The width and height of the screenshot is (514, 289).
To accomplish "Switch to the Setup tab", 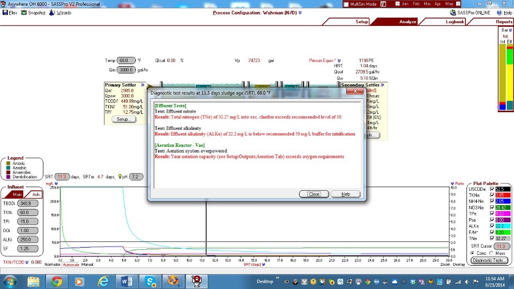I will (361, 22).
